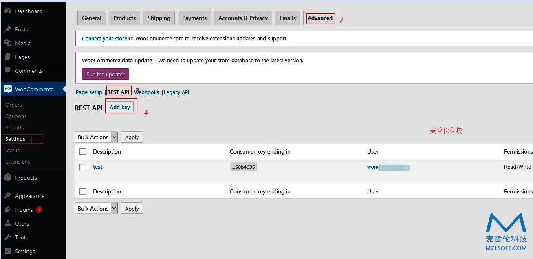Image resolution: width=533 pixels, height=259 pixels.
Task: Click the Tools wrench icon
Action: pyautogui.click(x=8, y=237)
